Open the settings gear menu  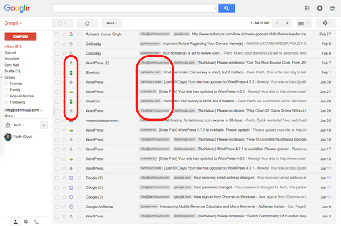click(x=326, y=23)
